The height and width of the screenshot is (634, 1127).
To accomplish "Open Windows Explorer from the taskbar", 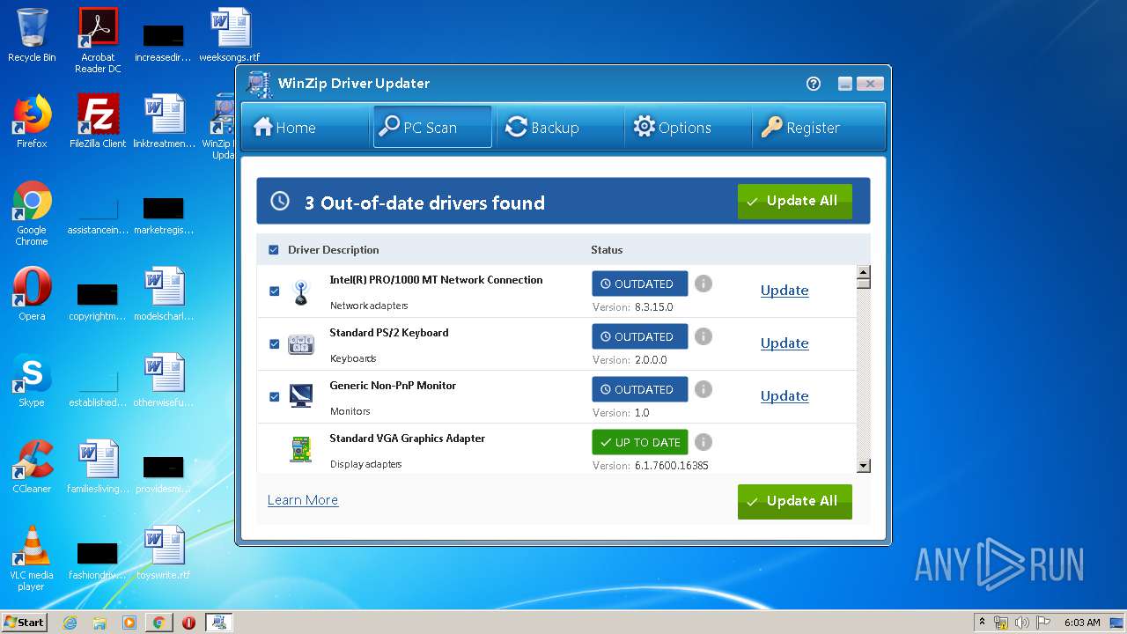I will pyautogui.click(x=99, y=623).
